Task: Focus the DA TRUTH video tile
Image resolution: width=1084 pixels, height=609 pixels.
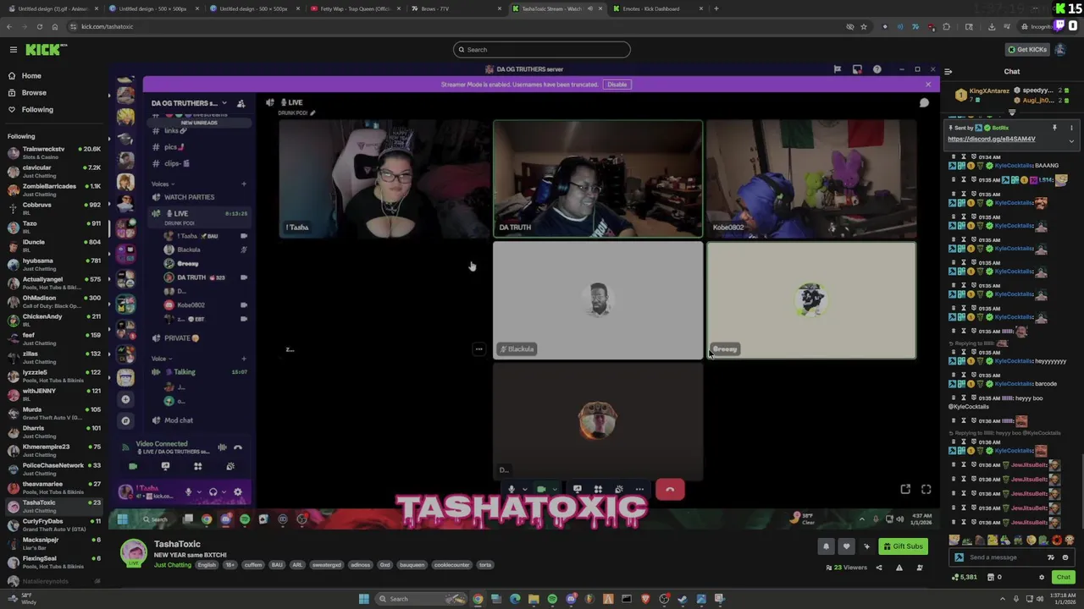Action: (598, 178)
